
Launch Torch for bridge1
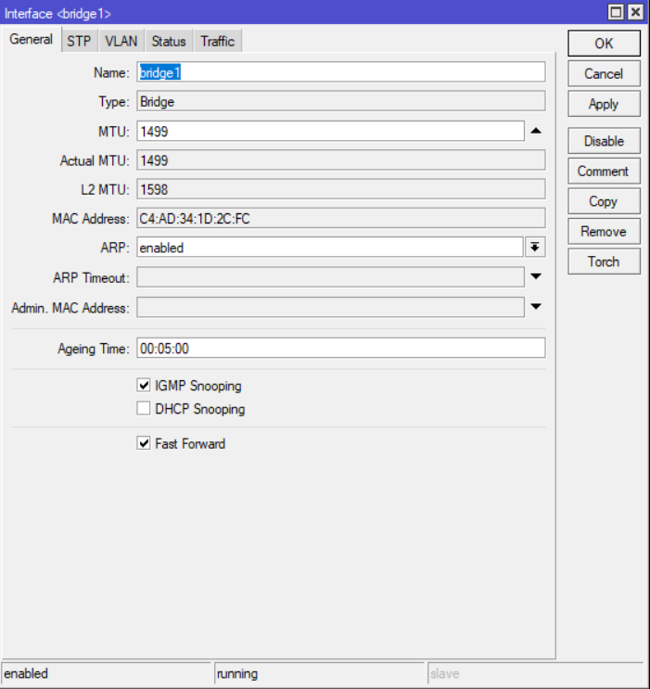[604, 262]
